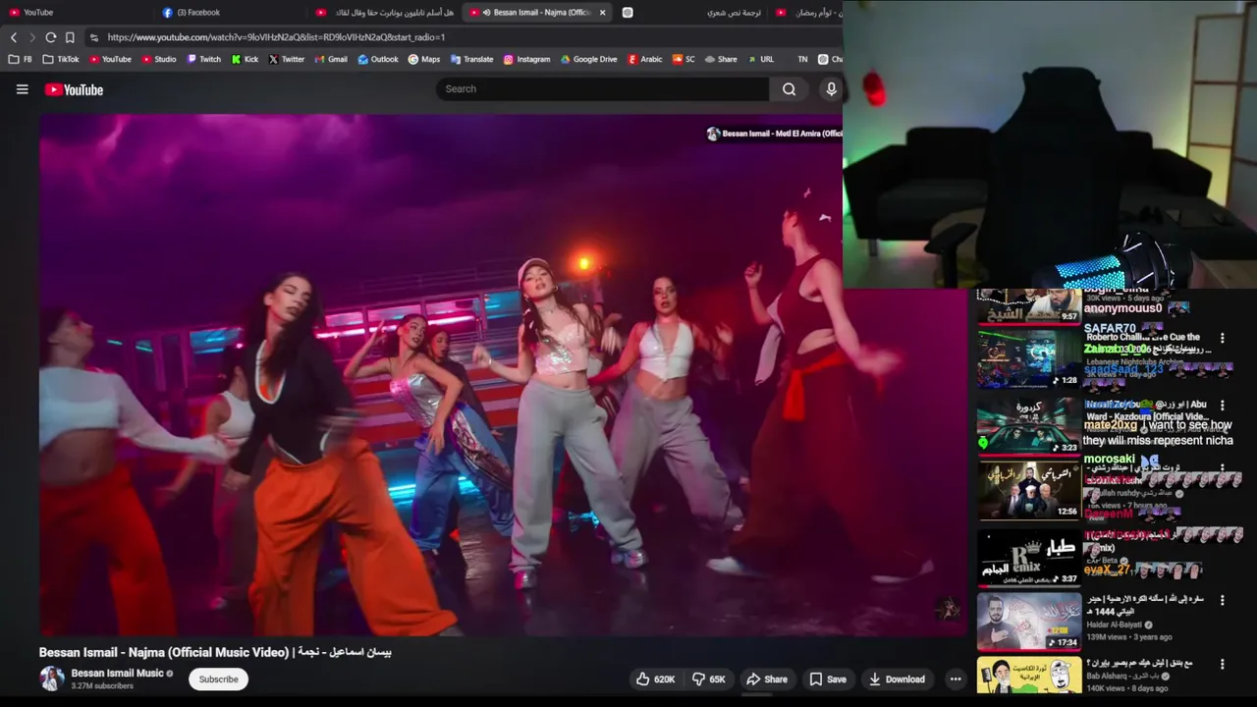
Task: Open the Translate bookmark
Action: click(x=471, y=59)
